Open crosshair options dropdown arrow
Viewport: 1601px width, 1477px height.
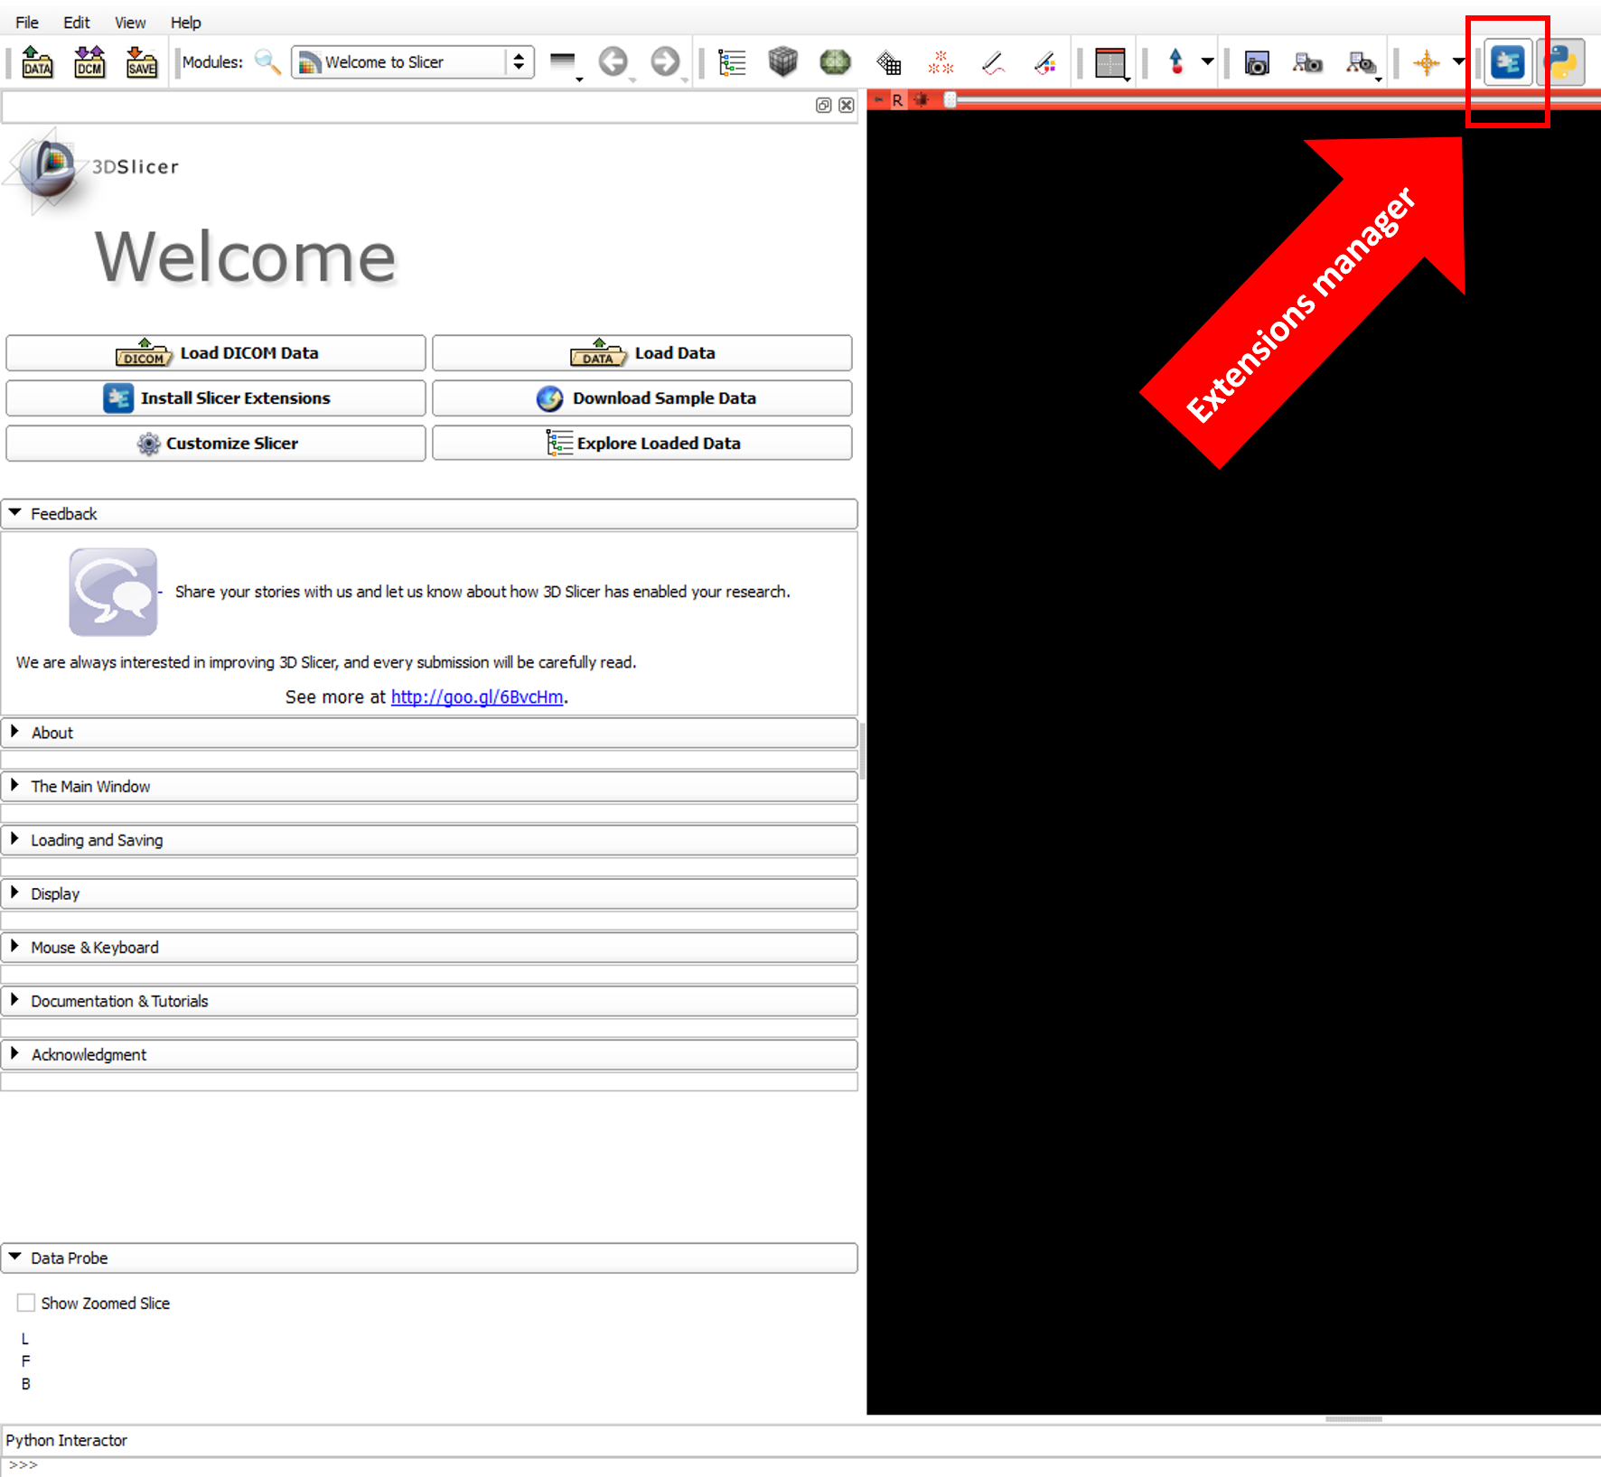[x=1459, y=62]
